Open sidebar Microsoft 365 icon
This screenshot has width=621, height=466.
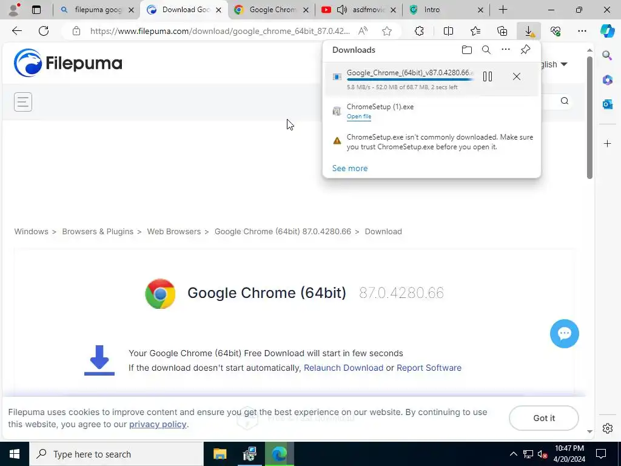(x=608, y=79)
